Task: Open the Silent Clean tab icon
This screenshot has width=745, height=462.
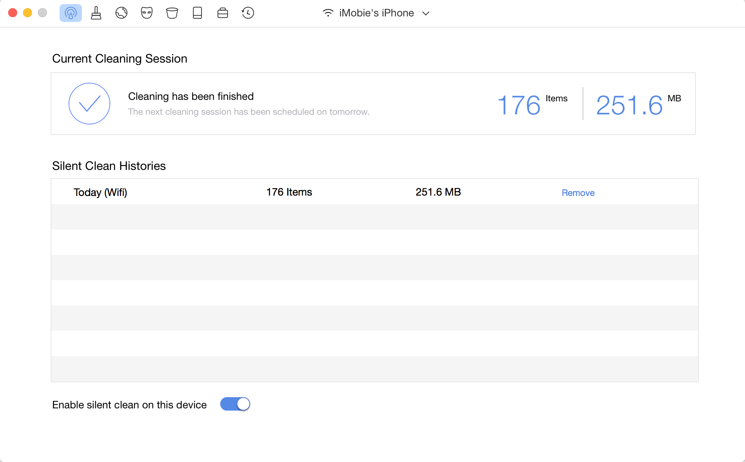Action: [70, 13]
